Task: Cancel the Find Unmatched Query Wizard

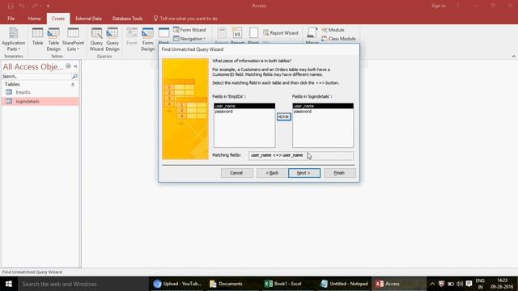Action: 236,173
